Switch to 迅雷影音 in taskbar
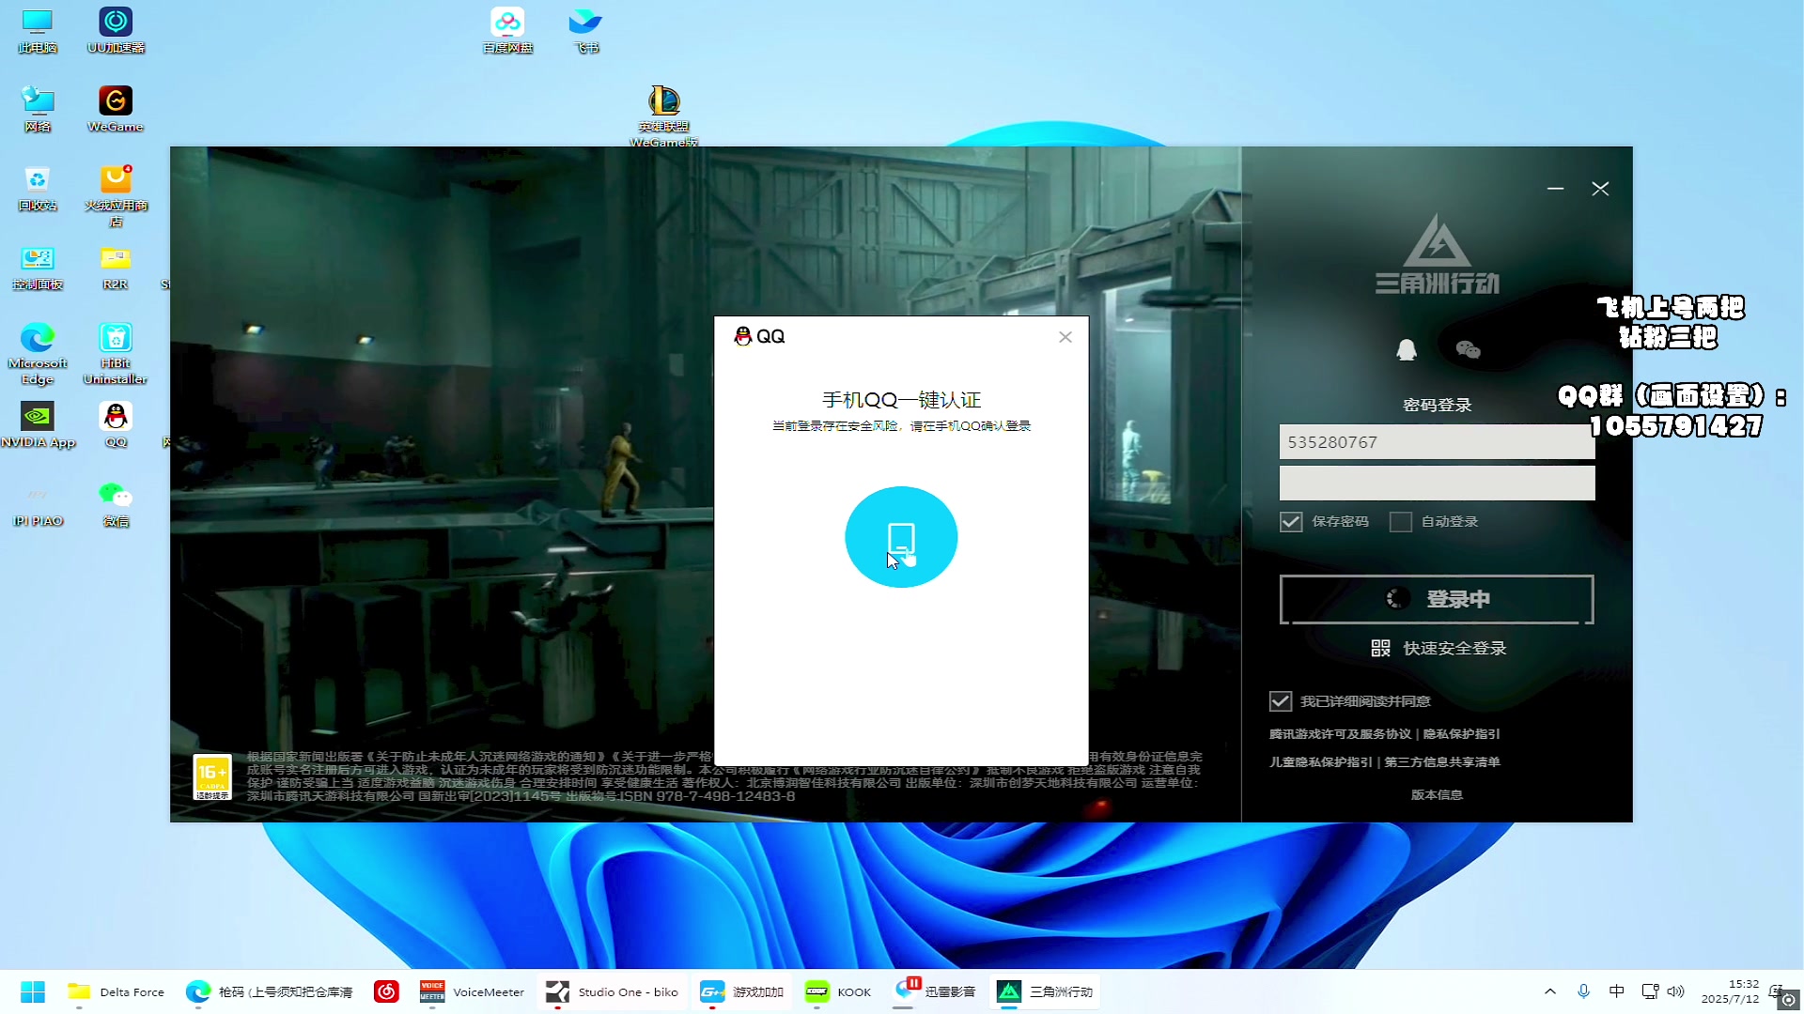This screenshot has width=1804, height=1014. click(935, 991)
